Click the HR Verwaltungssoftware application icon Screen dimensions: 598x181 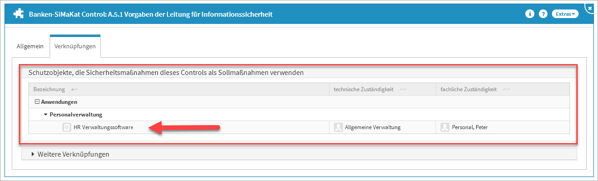(x=67, y=127)
